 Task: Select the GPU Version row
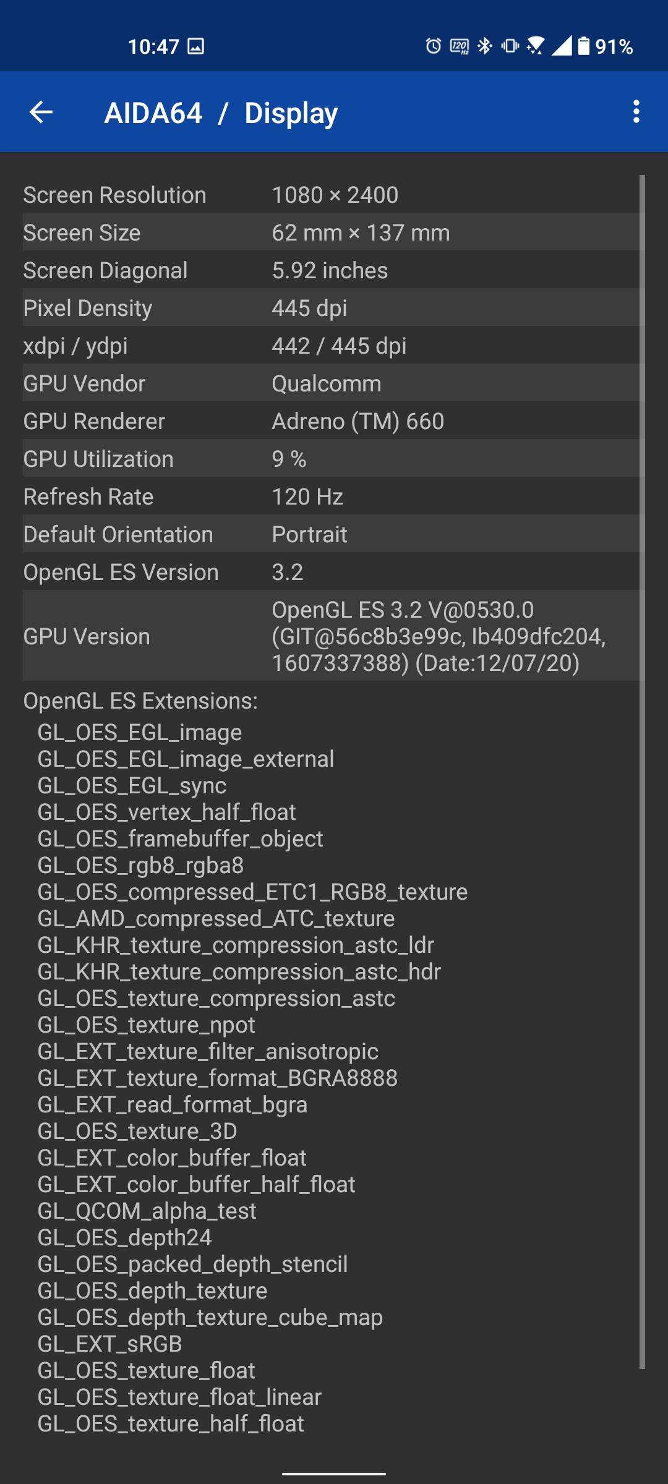[333, 636]
